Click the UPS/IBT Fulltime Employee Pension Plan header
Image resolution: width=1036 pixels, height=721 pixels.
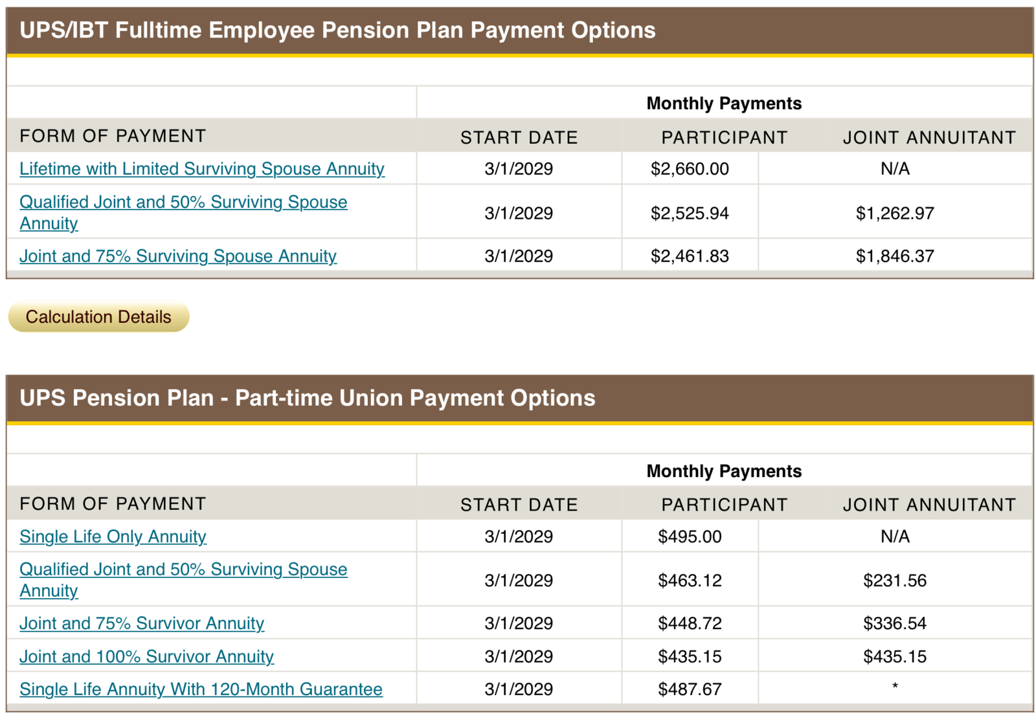click(337, 30)
